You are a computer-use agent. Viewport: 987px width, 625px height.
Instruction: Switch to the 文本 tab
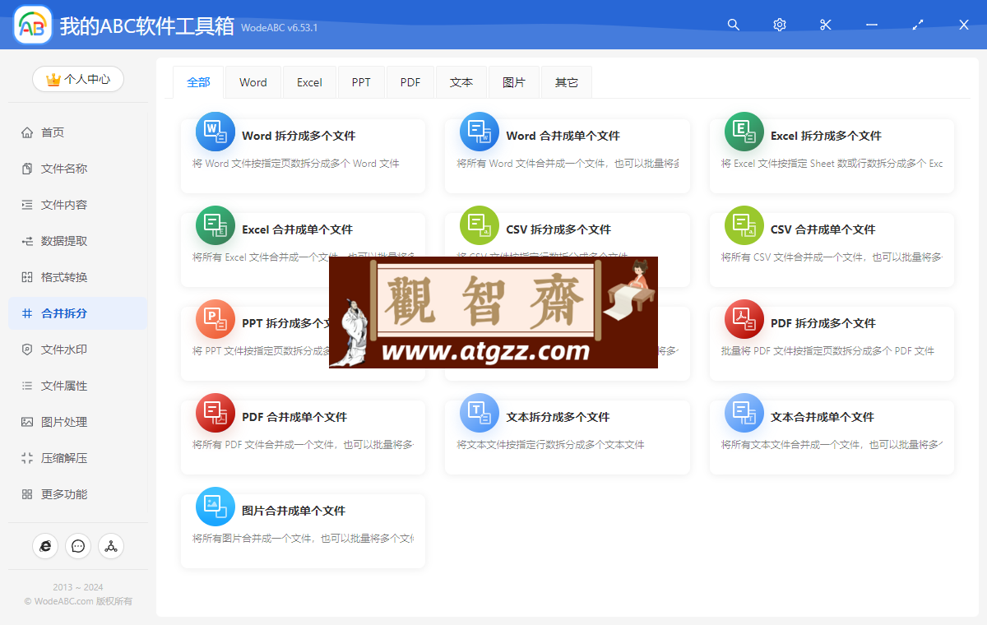[x=461, y=82]
